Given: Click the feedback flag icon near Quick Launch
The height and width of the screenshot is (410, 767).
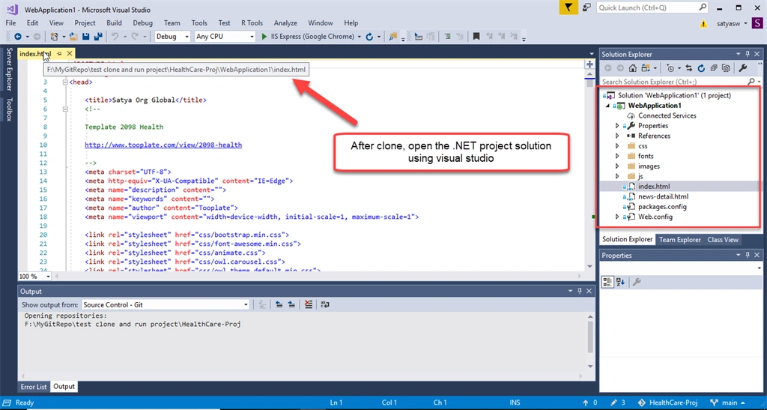Looking at the screenshot, I should tap(568, 7).
